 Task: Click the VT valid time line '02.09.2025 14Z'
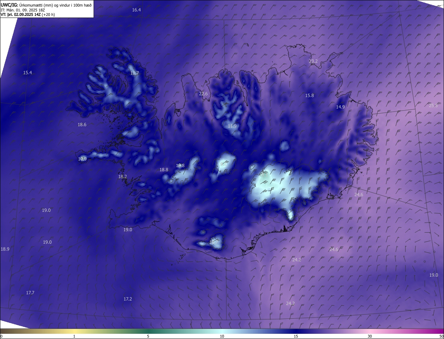point(28,15)
